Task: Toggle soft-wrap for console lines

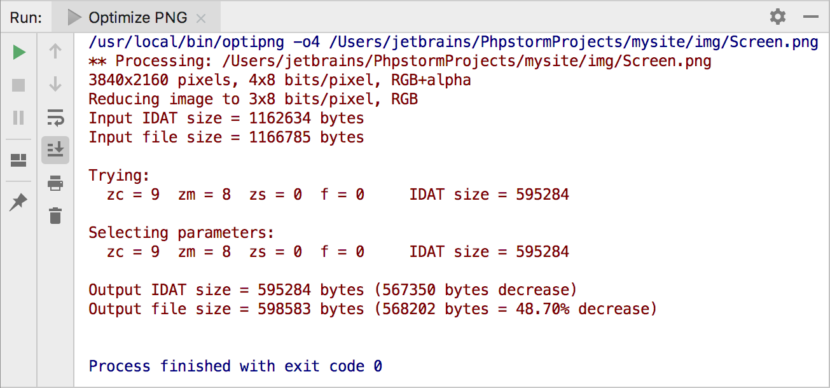Action: pos(55,118)
